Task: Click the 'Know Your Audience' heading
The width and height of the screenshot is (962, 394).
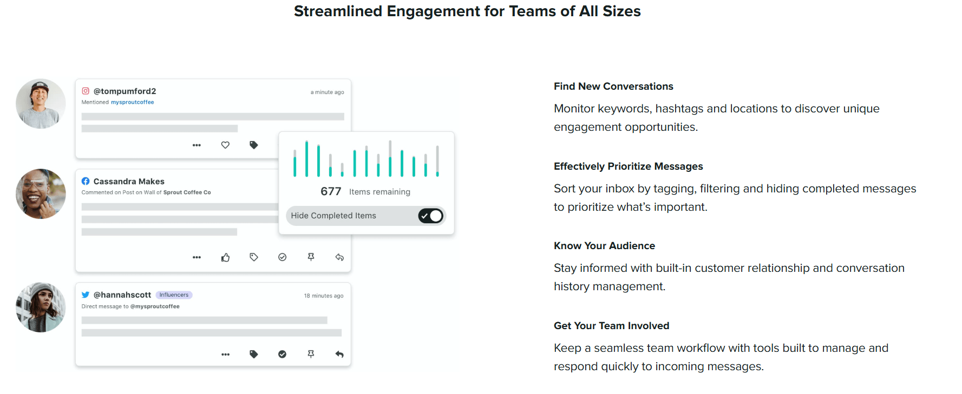Action: pyautogui.click(x=604, y=246)
